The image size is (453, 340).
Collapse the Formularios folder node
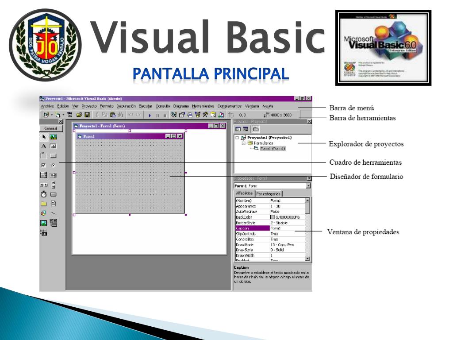(244, 143)
